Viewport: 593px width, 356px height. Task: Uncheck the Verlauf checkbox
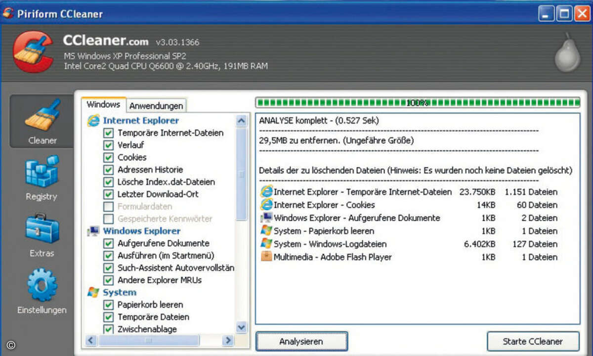(108, 145)
